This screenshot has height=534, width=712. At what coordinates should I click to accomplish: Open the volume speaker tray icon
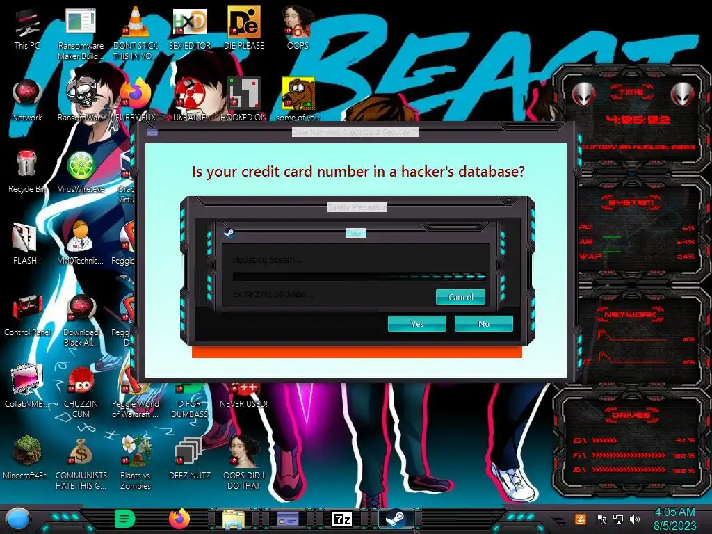635,519
